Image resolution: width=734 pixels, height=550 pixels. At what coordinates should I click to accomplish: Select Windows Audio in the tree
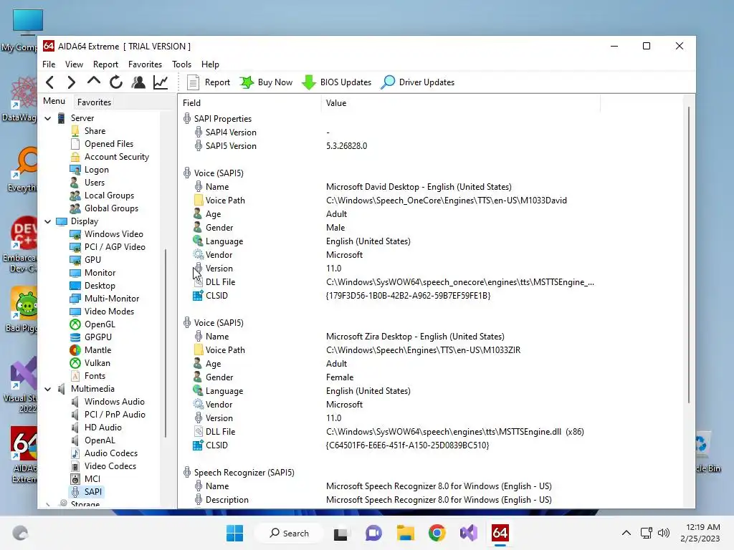click(x=114, y=402)
